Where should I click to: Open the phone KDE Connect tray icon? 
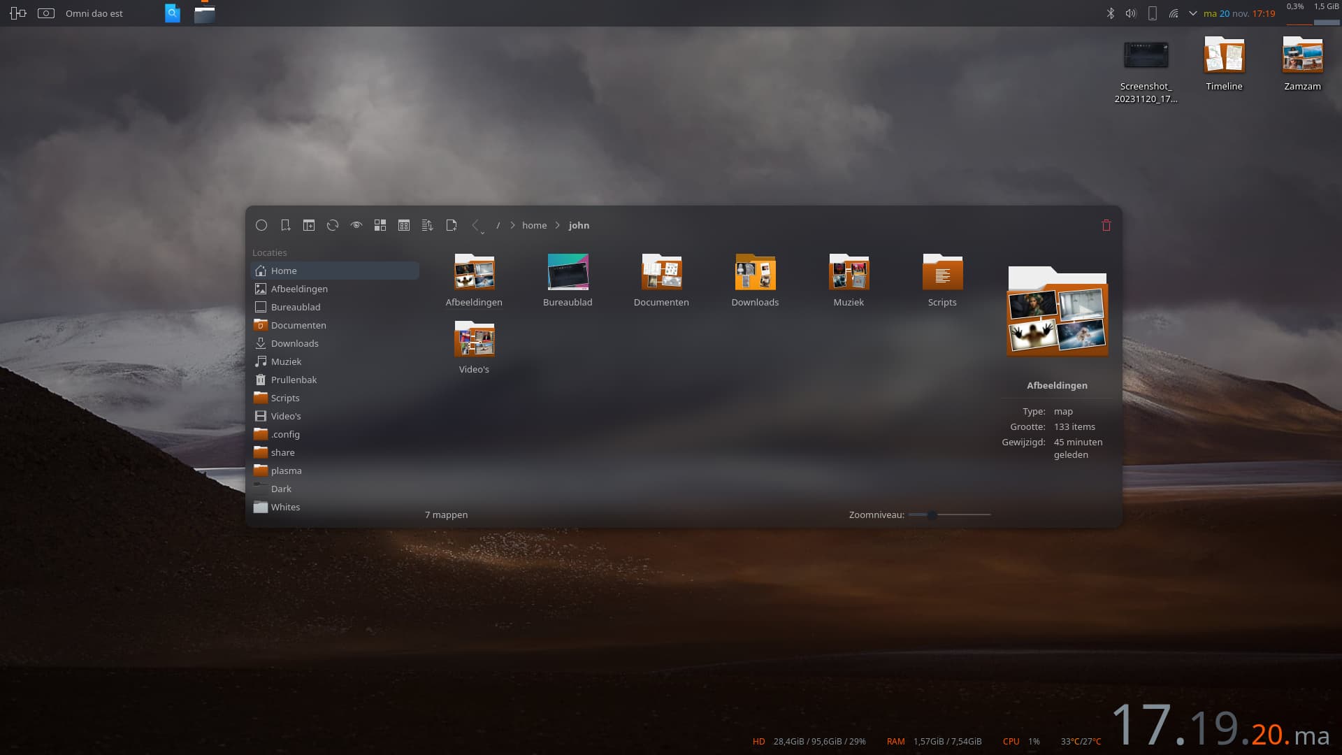[1153, 13]
